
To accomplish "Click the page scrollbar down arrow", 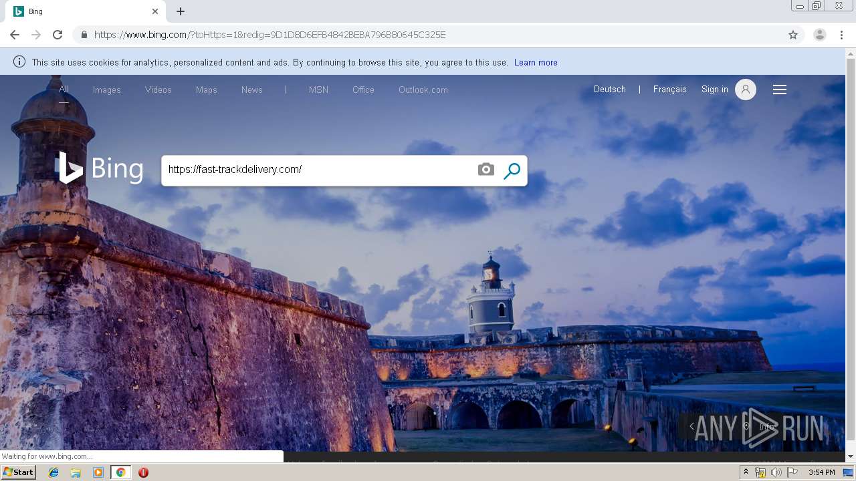I will click(x=851, y=456).
